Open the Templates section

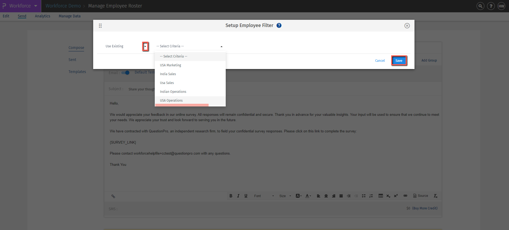pos(77,72)
